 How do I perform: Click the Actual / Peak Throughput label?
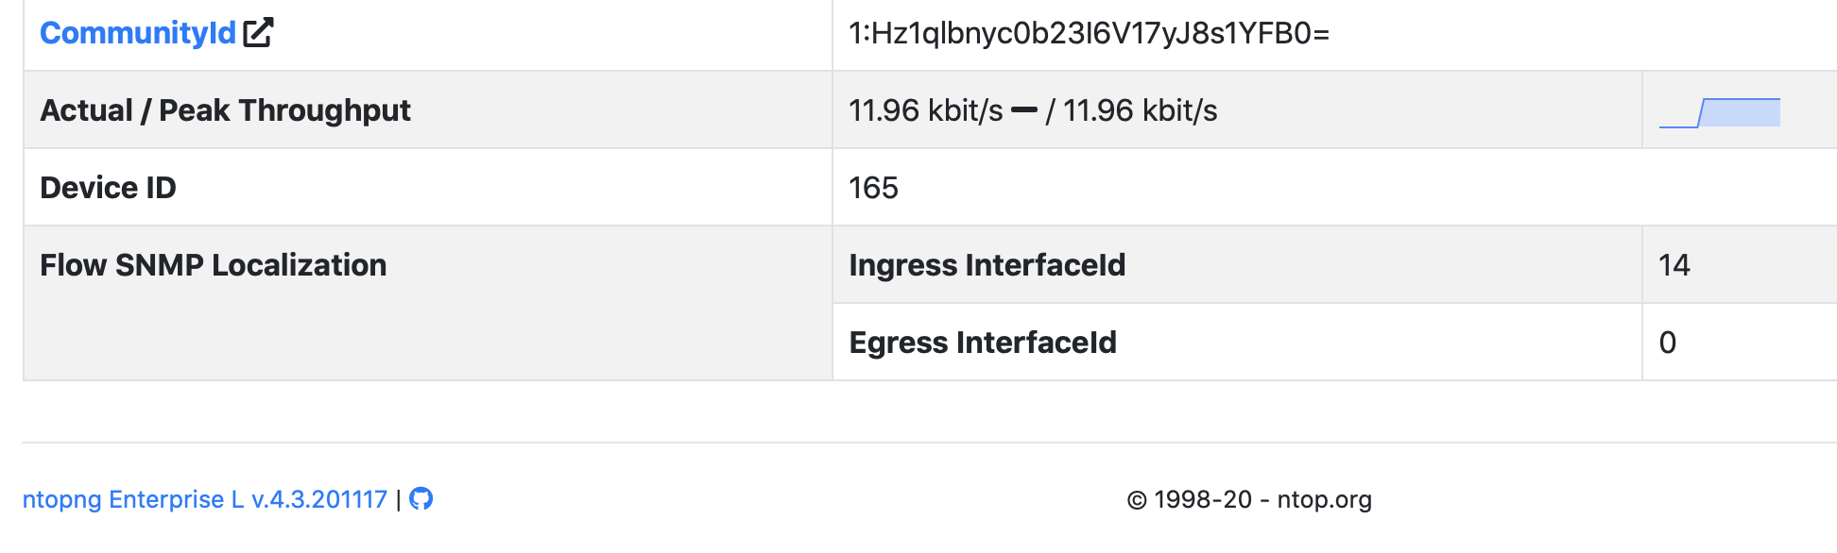[x=225, y=110]
